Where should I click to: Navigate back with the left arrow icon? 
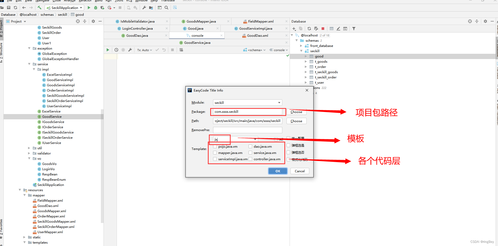pos(24,8)
